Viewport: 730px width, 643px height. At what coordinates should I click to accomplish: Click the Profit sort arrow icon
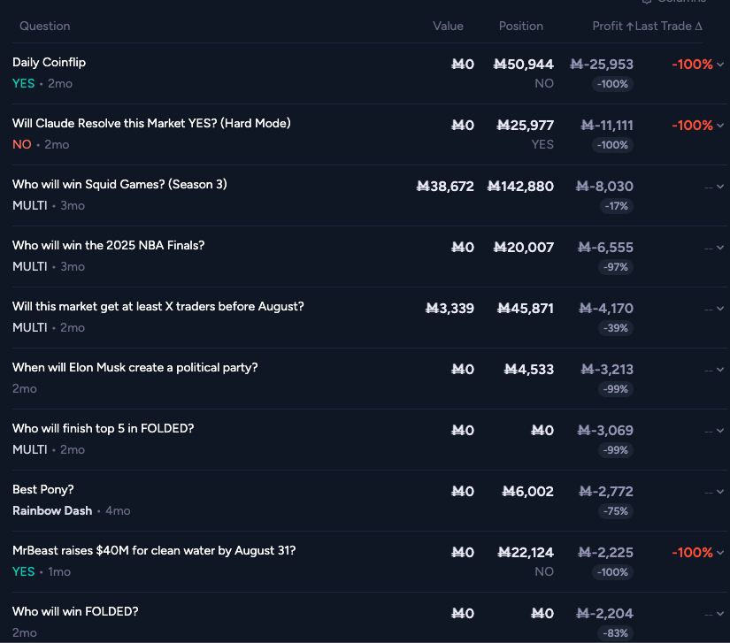coord(629,27)
